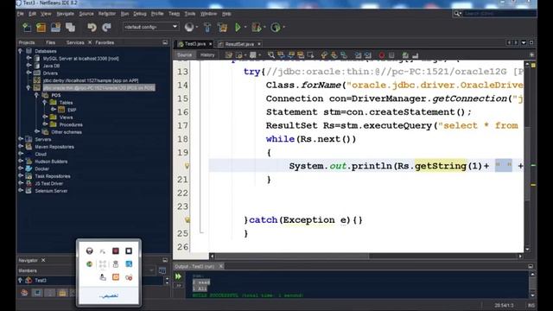Open the File menu
553x311 pixels.
click(x=21, y=14)
